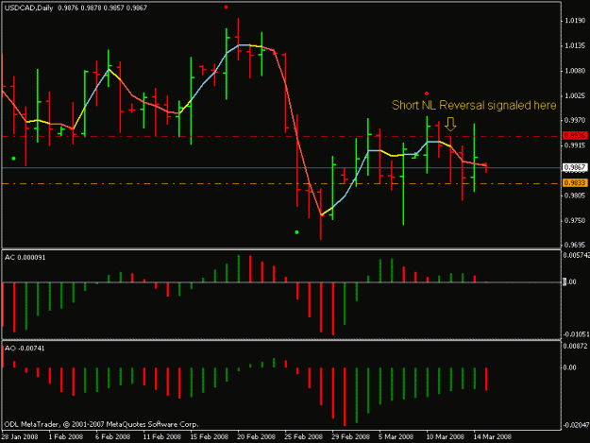Viewport: 590px width, 443px height.
Task: Click the red fractal dot at chart top
Action: click(226, 7)
